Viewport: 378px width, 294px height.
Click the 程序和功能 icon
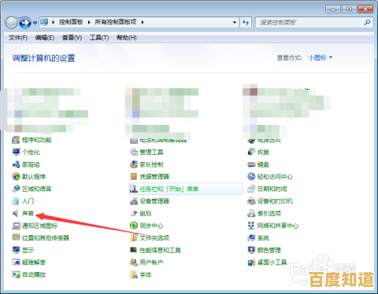click(16, 140)
